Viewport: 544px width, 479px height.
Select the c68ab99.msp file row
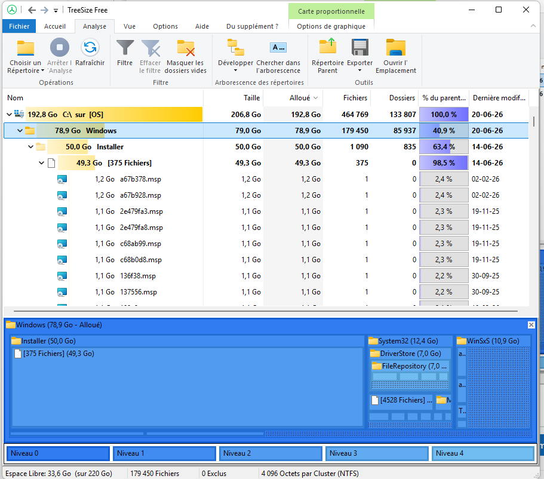pyautogui.click(x=266, y=244)
